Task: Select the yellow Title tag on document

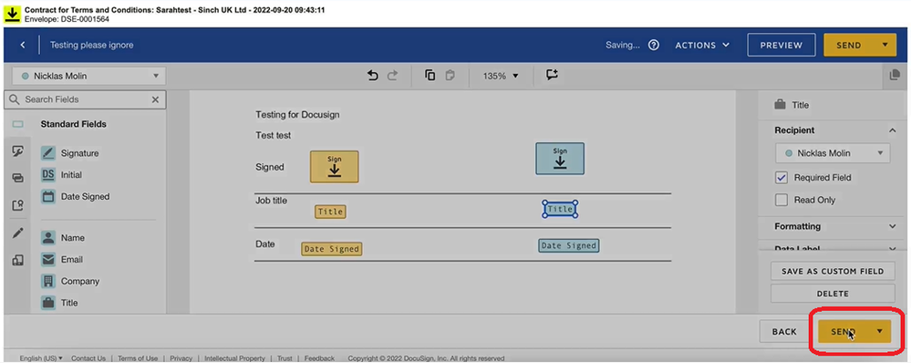Action: [331, 212]
